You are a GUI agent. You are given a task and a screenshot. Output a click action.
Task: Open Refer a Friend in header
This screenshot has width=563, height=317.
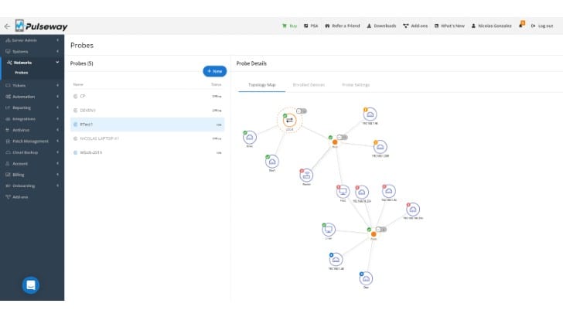pyautogui.click(x=342, y=26)
